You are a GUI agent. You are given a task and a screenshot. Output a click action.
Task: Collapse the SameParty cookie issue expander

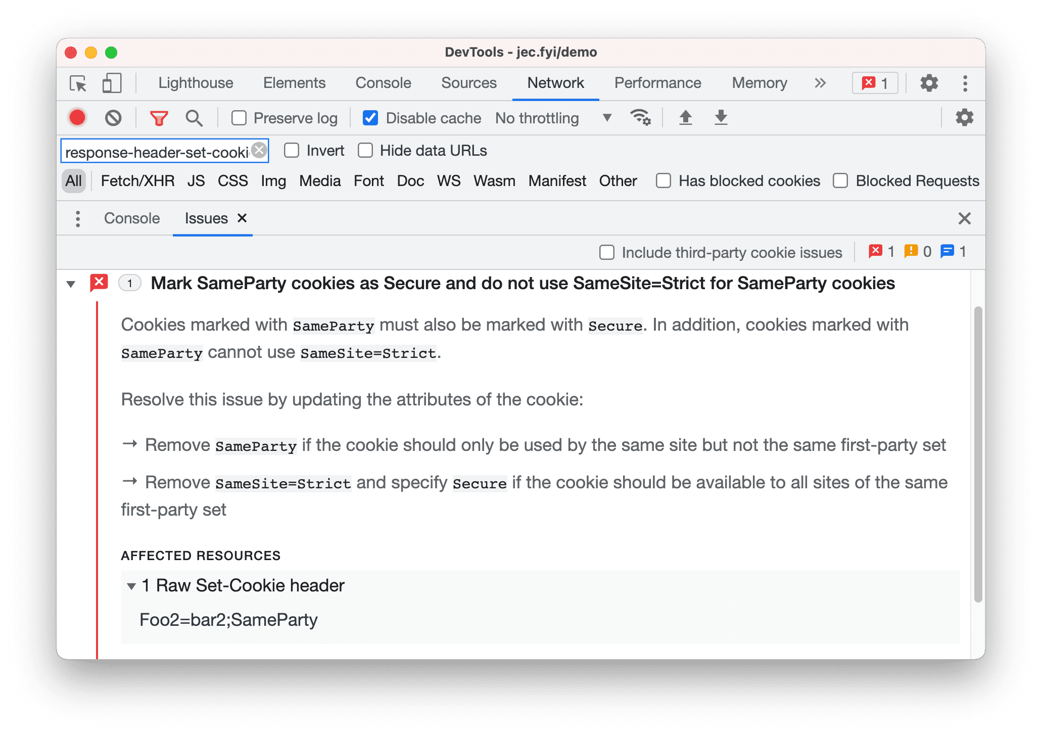pos(71,283)
